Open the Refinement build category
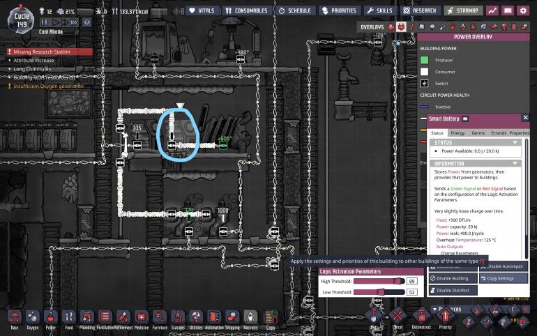537x336 pixels. point(123,317)
